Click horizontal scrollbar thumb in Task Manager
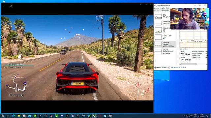This screenshot has width=211, height=118. pos(189,64)
